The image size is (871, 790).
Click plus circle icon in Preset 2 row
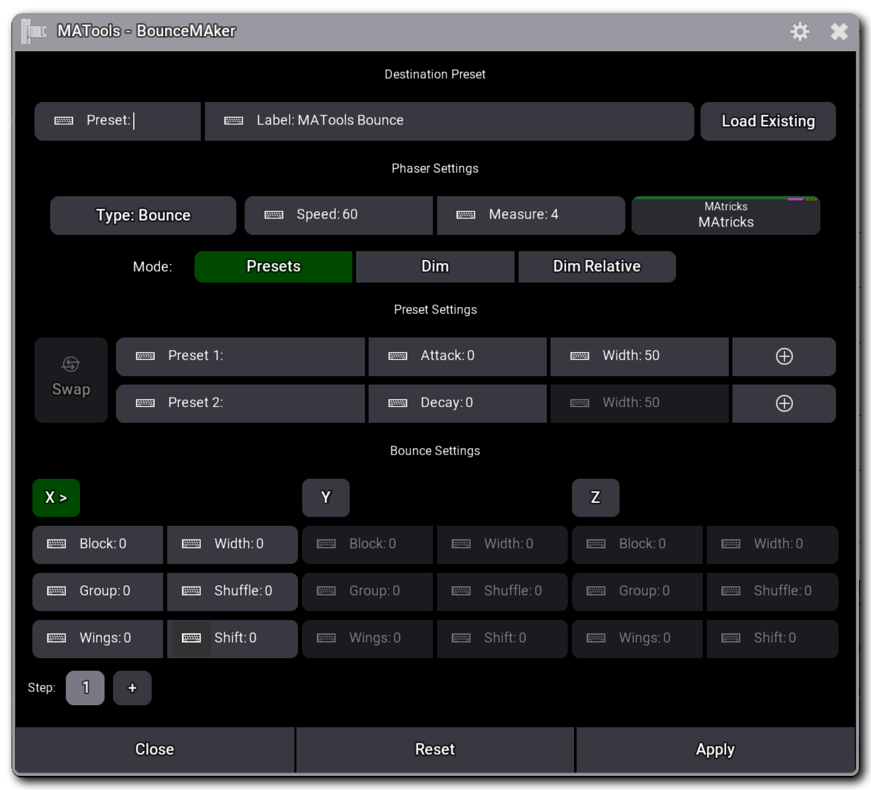coord(784,403)
